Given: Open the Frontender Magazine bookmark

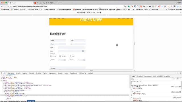Looking at the screenshot, I should pyautogui.click(x=107, y=9).
